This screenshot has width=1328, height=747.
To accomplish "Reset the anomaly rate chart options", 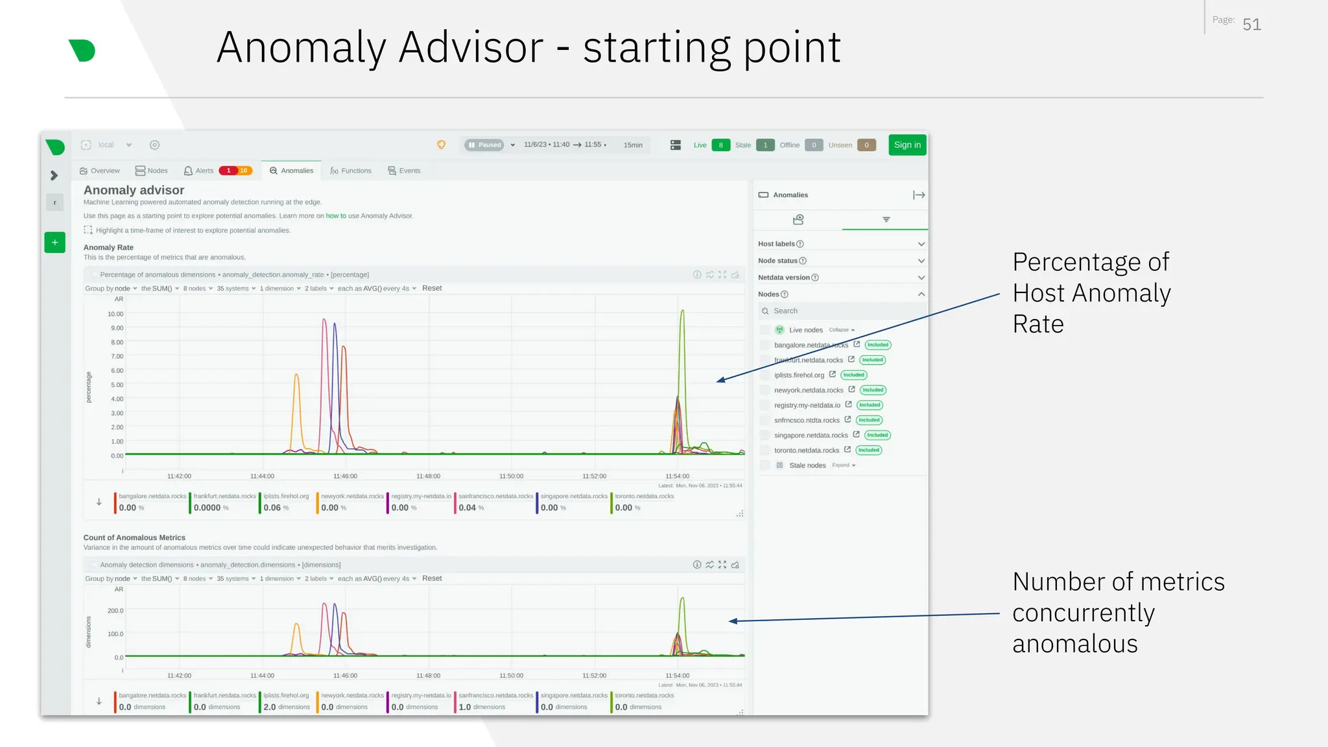I will tap(432, 289).
